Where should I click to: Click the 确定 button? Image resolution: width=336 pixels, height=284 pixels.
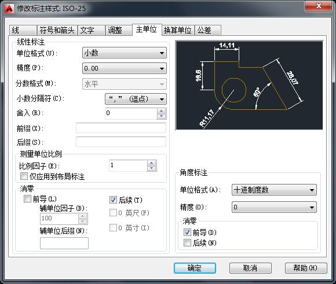(x=195, y=268)
